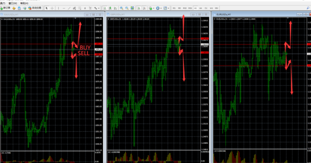Open the yellow MetaTrader Market icon

point(14,8)
